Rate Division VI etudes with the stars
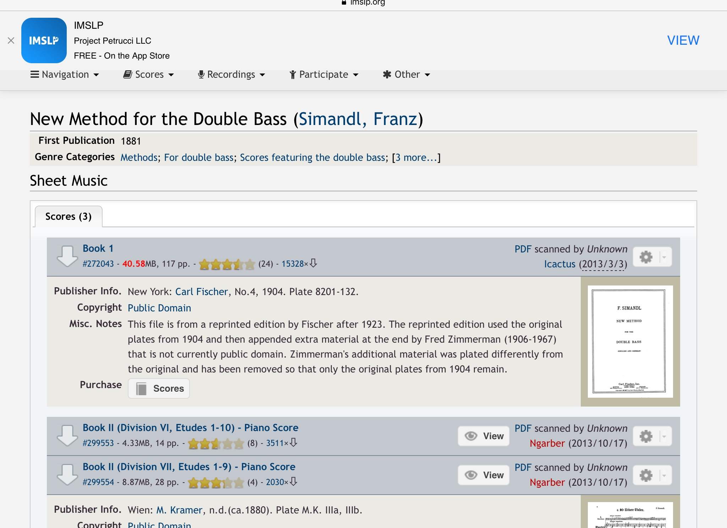The width and height of the screenshot is (727, 528). pos(216,443)
